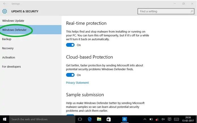Screen dimensions: 197x123
Task: Click the Update & Security gear icon
Action: click(x=5, y=11)
